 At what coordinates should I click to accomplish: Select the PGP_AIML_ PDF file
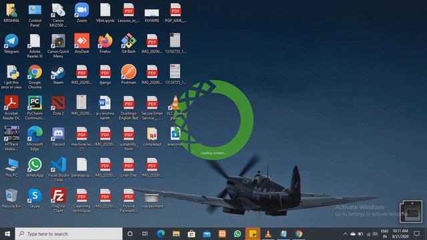point(175,13)
